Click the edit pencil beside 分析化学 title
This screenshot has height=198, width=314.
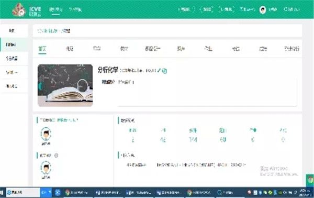point(159,70)
